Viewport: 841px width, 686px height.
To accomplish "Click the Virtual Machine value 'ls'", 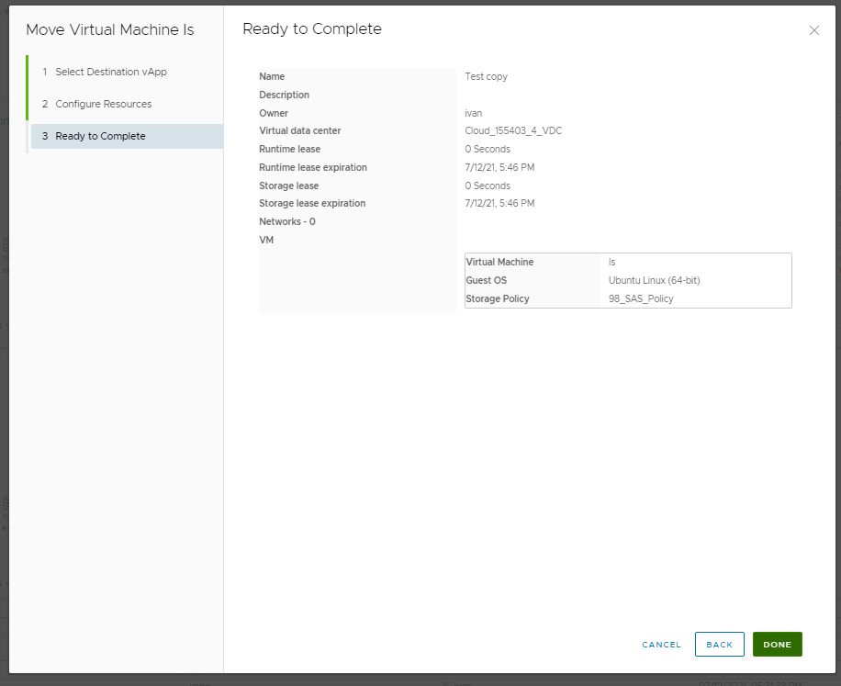I will coord(611,263).
